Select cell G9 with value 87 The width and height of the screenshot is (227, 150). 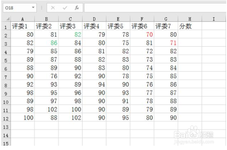coord(166,93)
